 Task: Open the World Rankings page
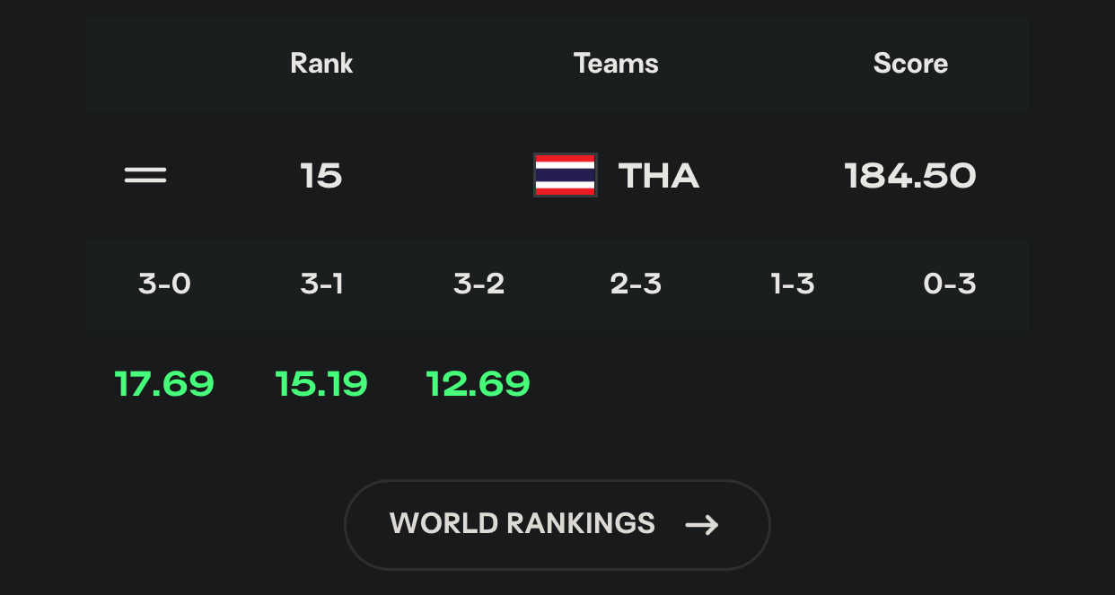tap(557, 525)
